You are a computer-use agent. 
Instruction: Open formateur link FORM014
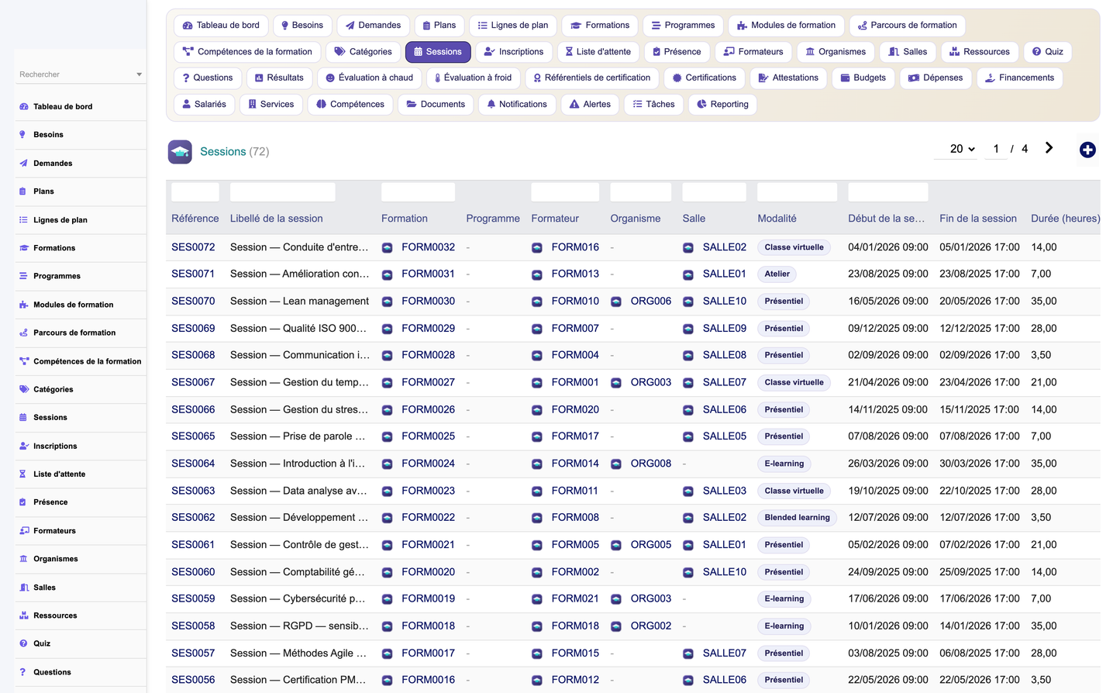pyautogui.click(x=575, y=464)
